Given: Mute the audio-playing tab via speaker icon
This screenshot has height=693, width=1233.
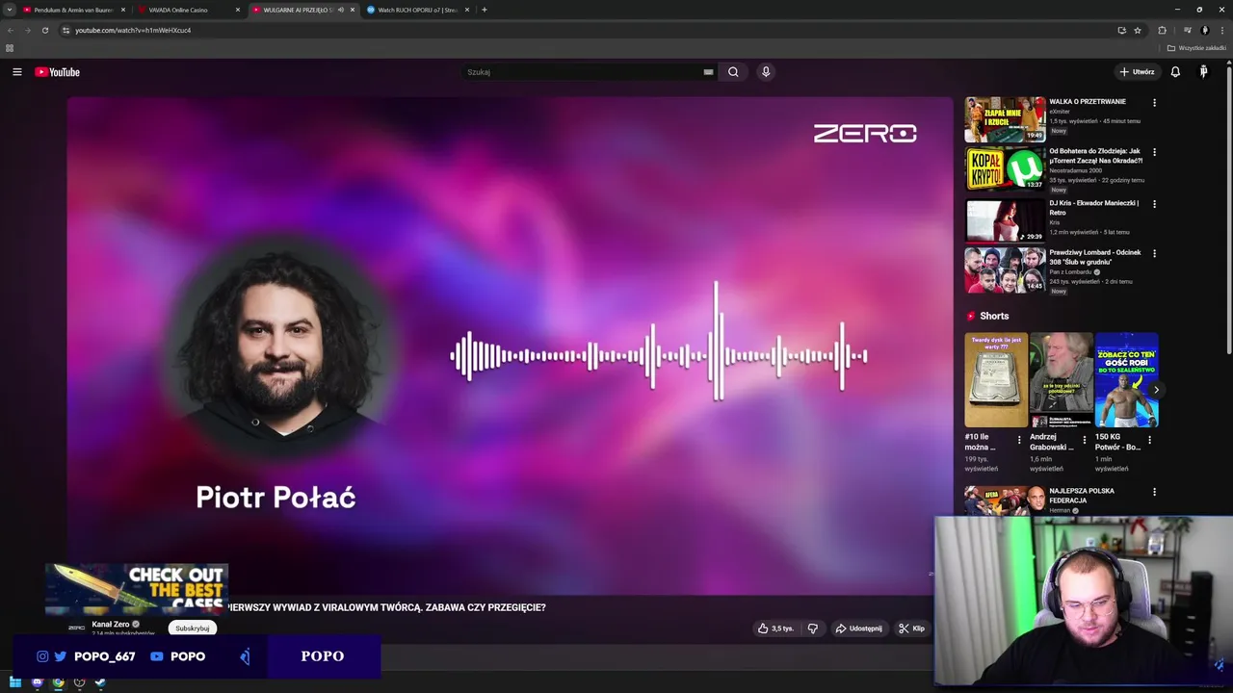Looking at the screenshot, I should (x=340, y=10).
